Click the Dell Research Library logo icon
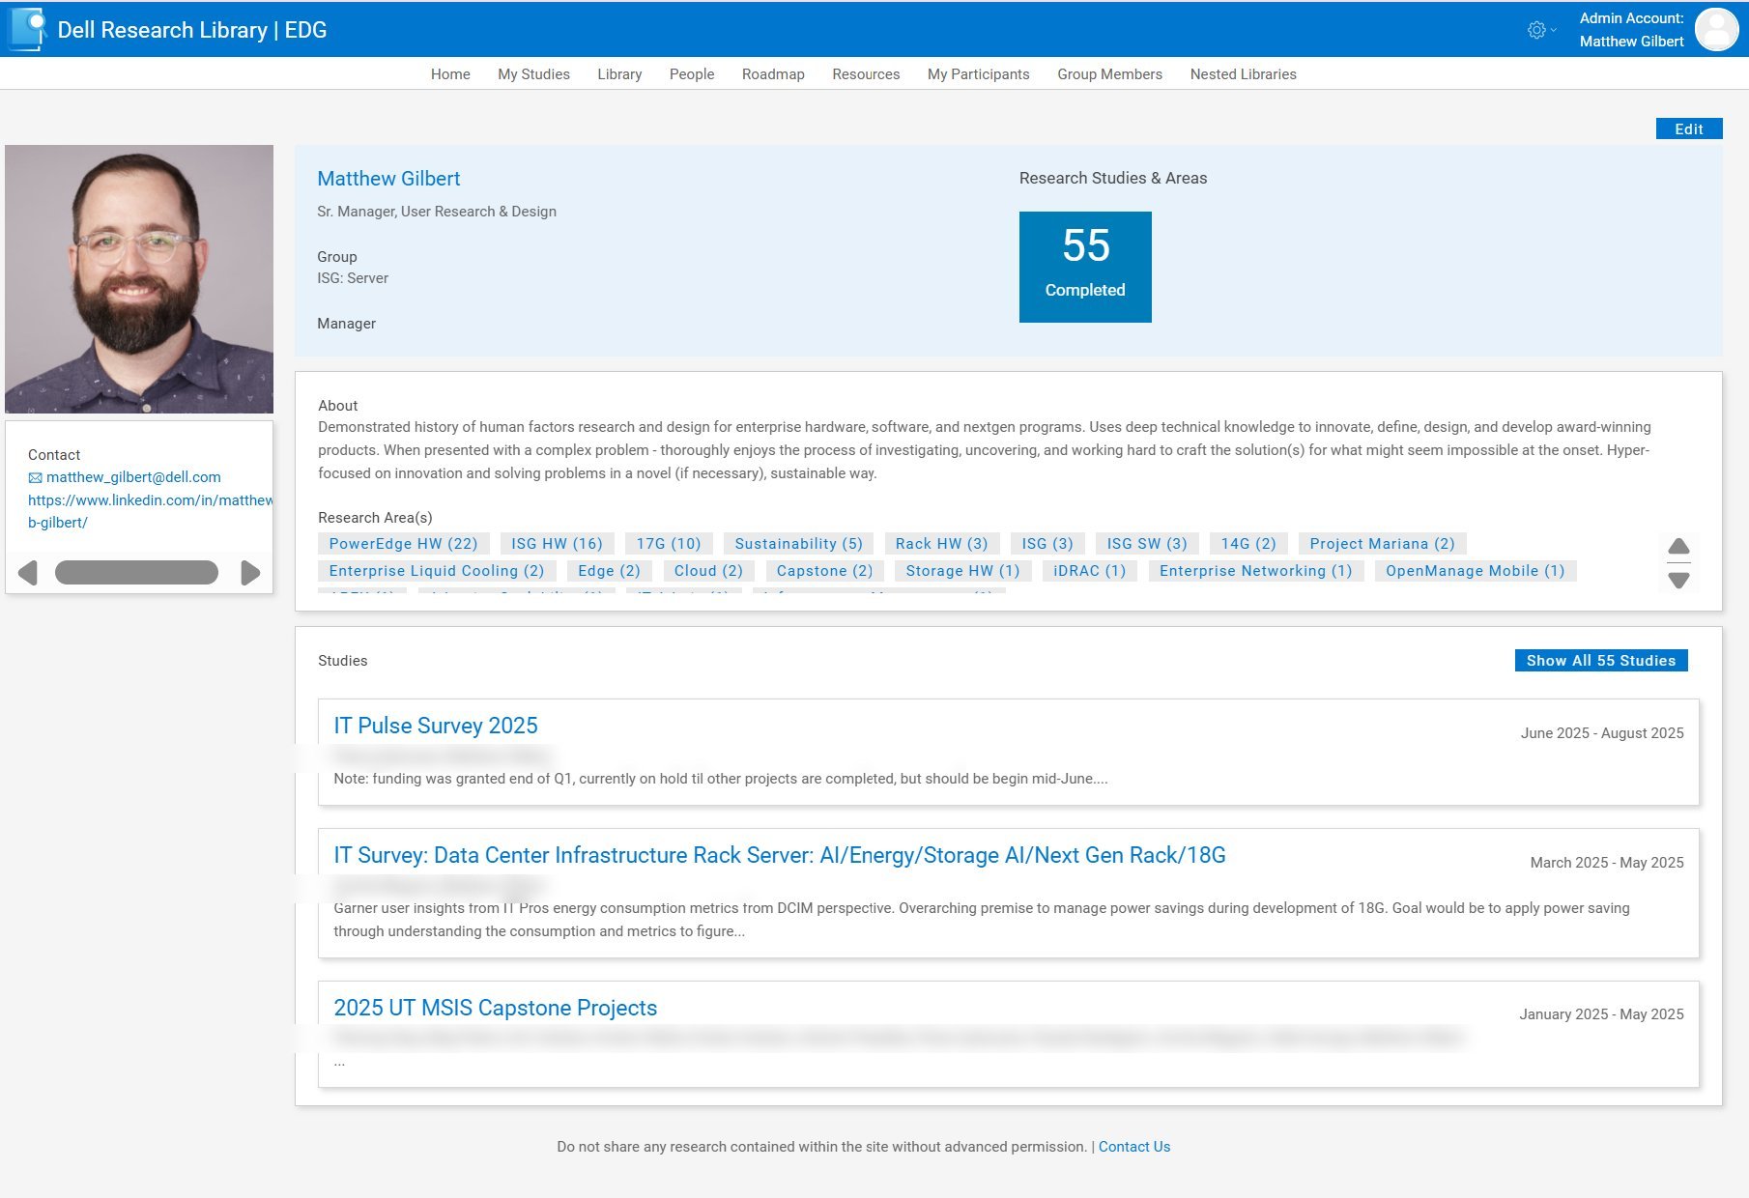This screenshot has width=1749, height=1198. pyautogui.click(x=27, y=29)
